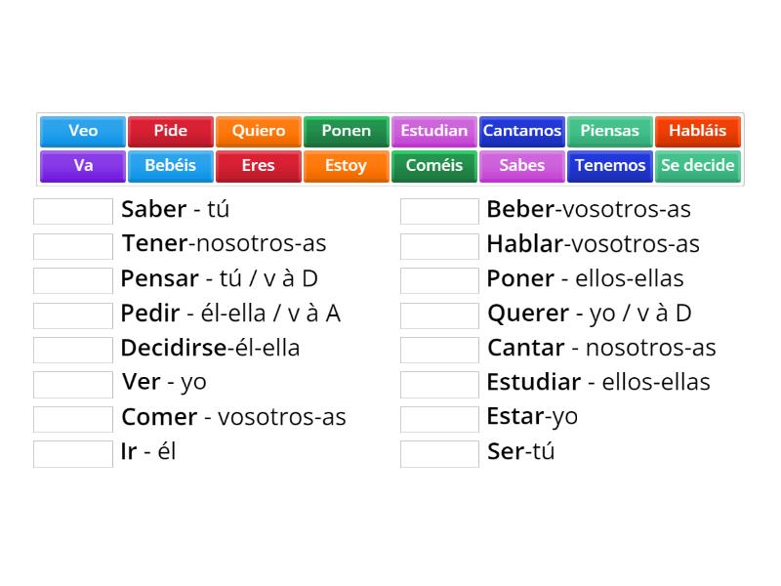The width and height of the screenshot is (781, 586).
Task: Select the blue 'Tenemos' tile
Action: point(609,166)
